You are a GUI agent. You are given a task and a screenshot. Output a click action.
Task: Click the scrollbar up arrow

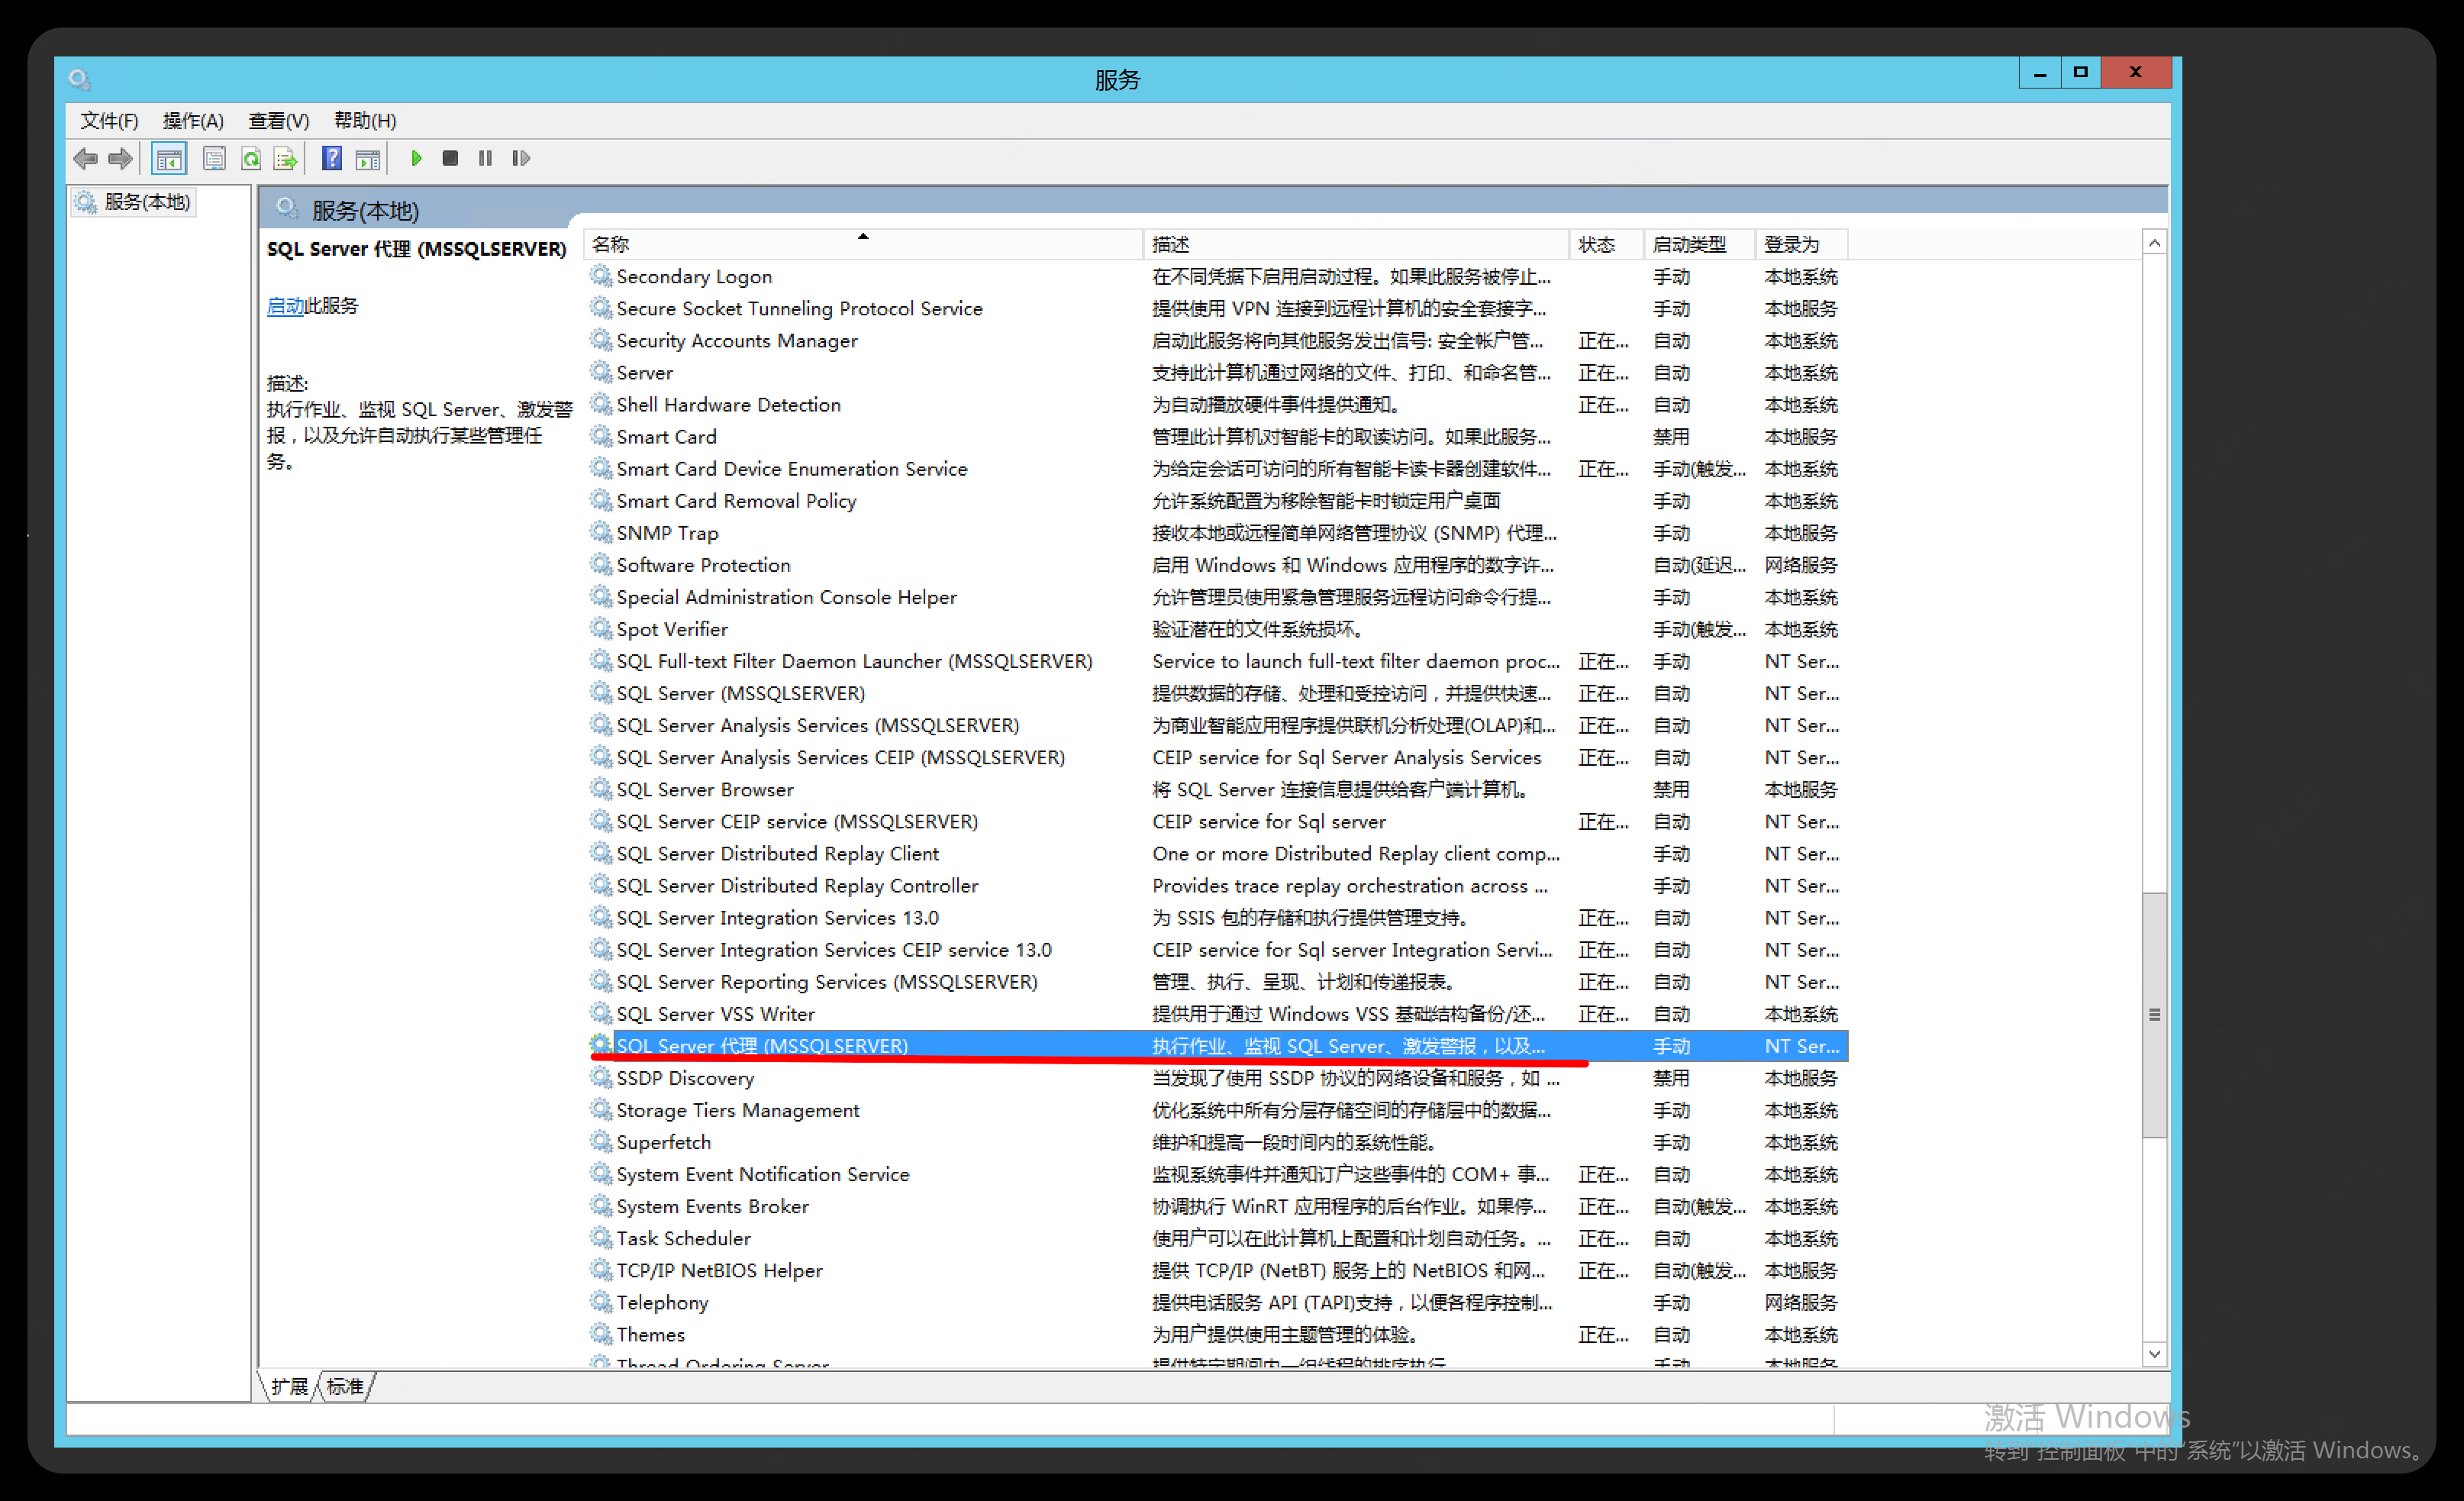pyautogui.click(x=2154, y=243)
